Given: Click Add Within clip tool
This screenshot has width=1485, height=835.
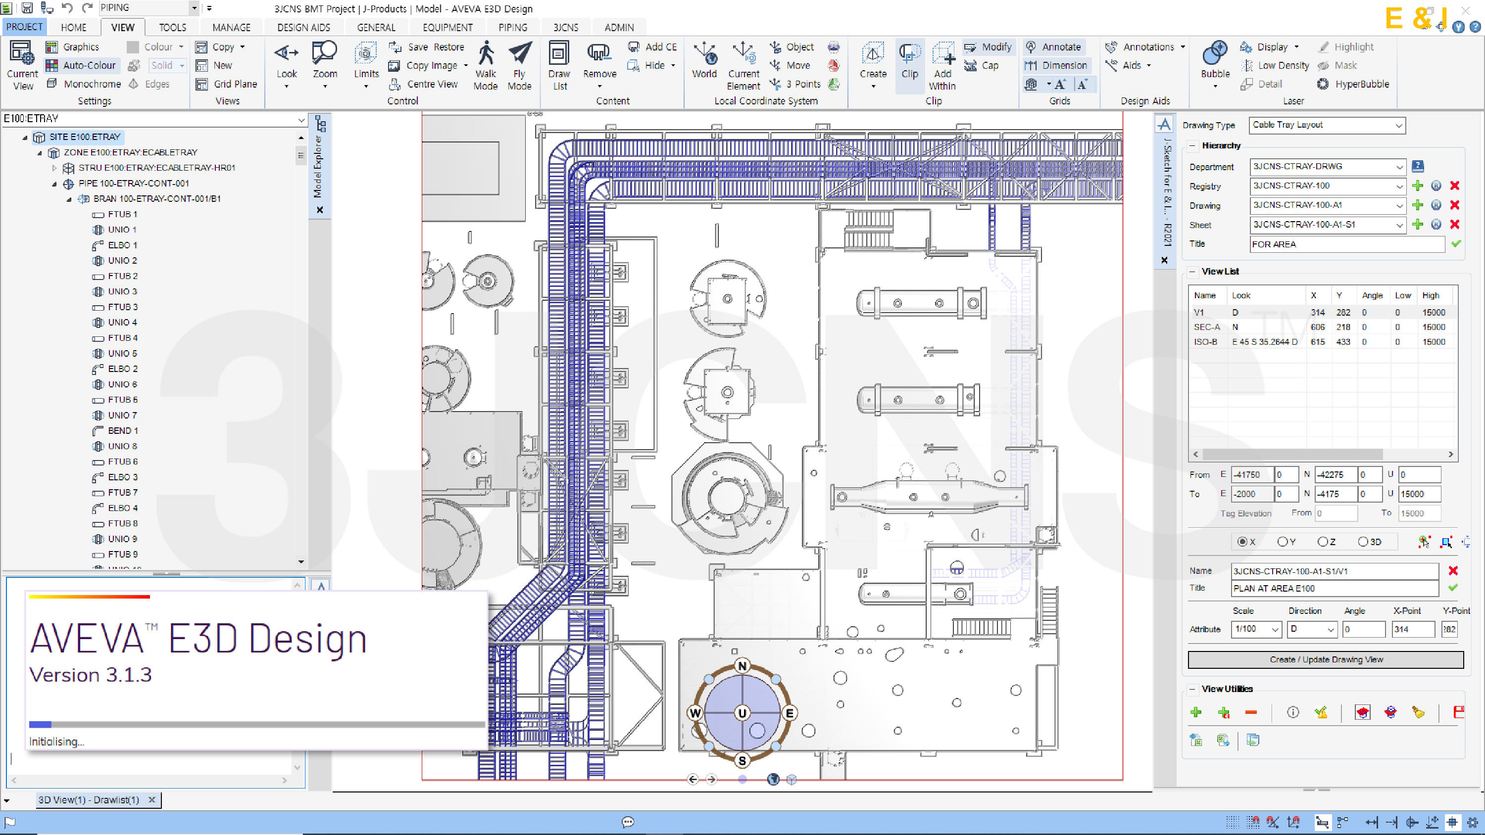Looking at the screenshot, I should (x=942, y=65).
